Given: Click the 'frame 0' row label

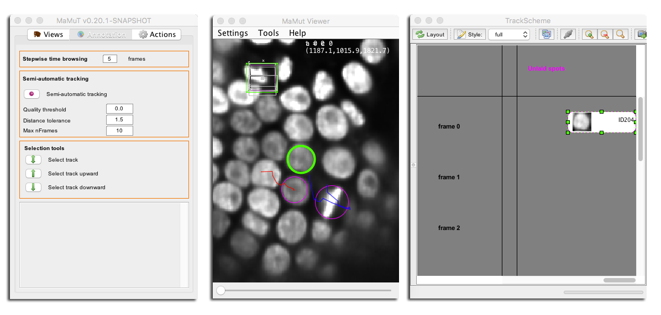Looking at the screenshot, I should [449, 126].
